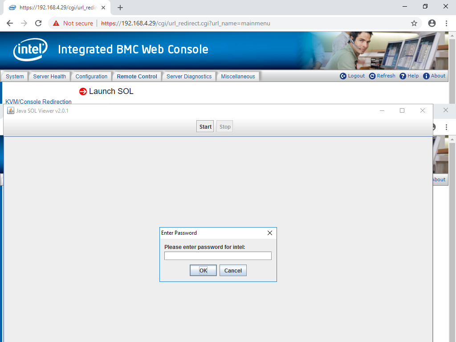Viewport: 456px width, 342px height.
Task: Click the Not secure warning triangle
Action: pyautogui.click(x=56, y=23)
